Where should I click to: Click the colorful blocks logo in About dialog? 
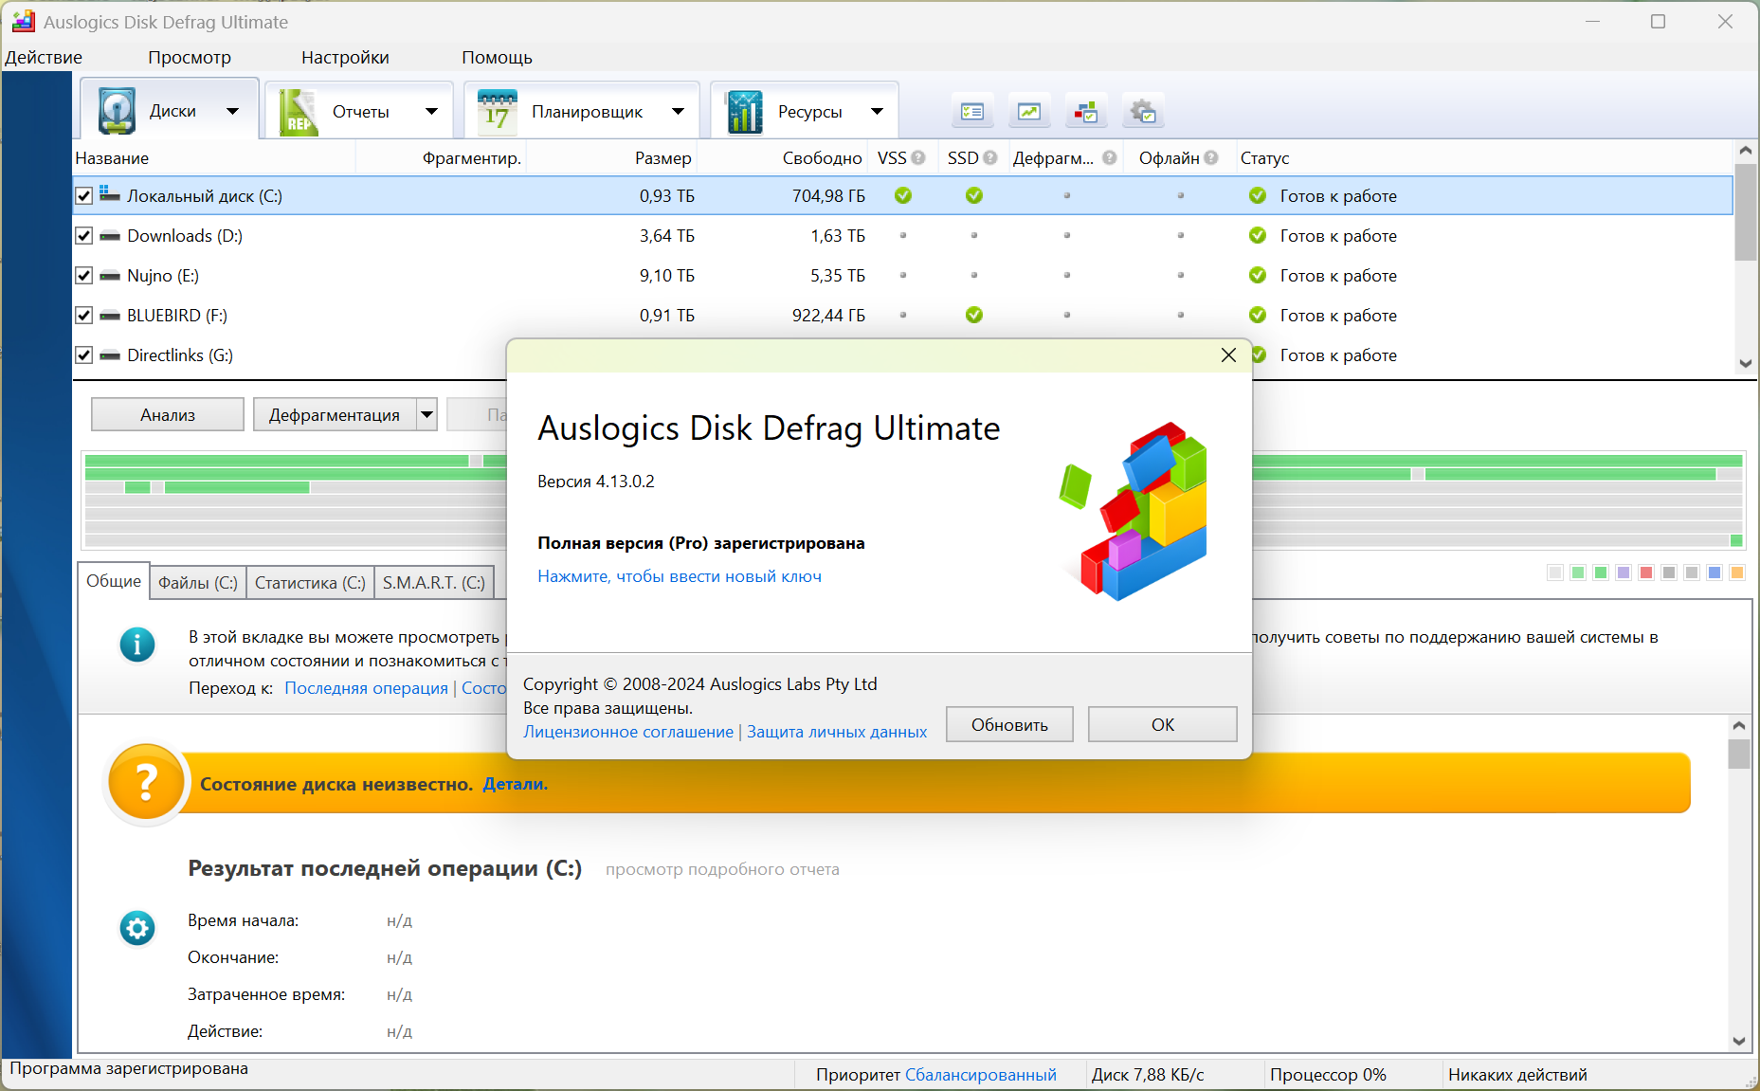(x=1134, y=511)
